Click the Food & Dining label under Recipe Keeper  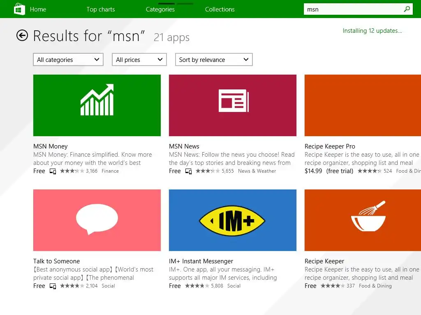375,286
